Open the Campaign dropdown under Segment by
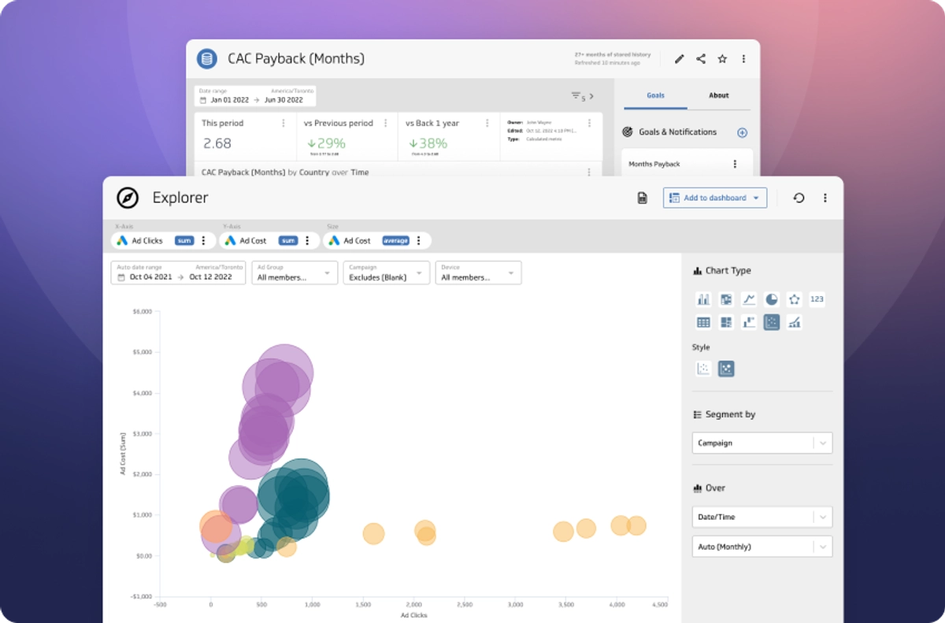The image size is (945, 623). click(761, 443)
